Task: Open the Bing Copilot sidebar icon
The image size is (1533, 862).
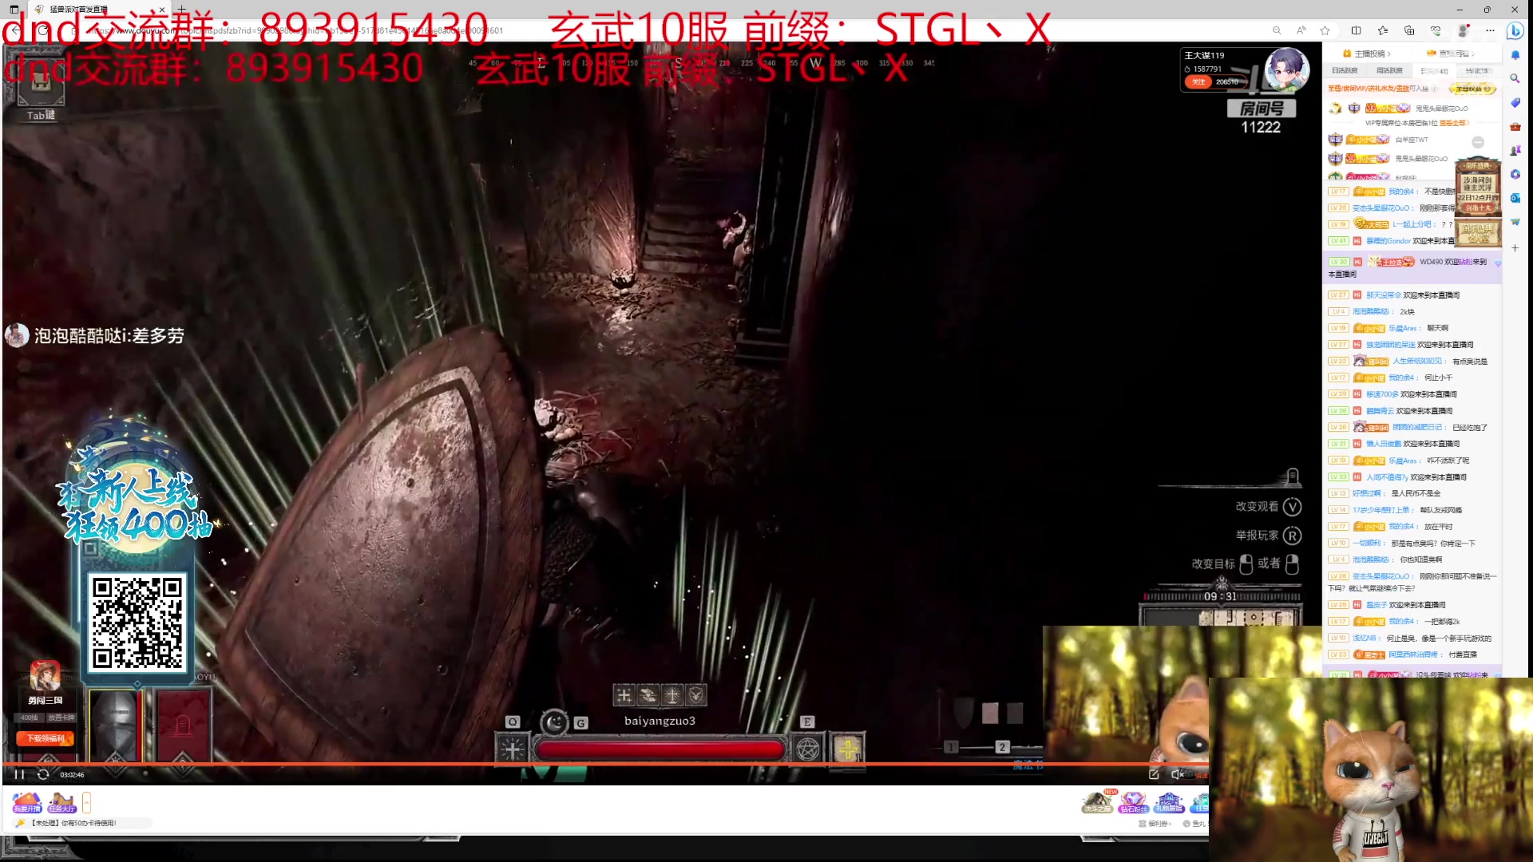Action: [1515, 30]
